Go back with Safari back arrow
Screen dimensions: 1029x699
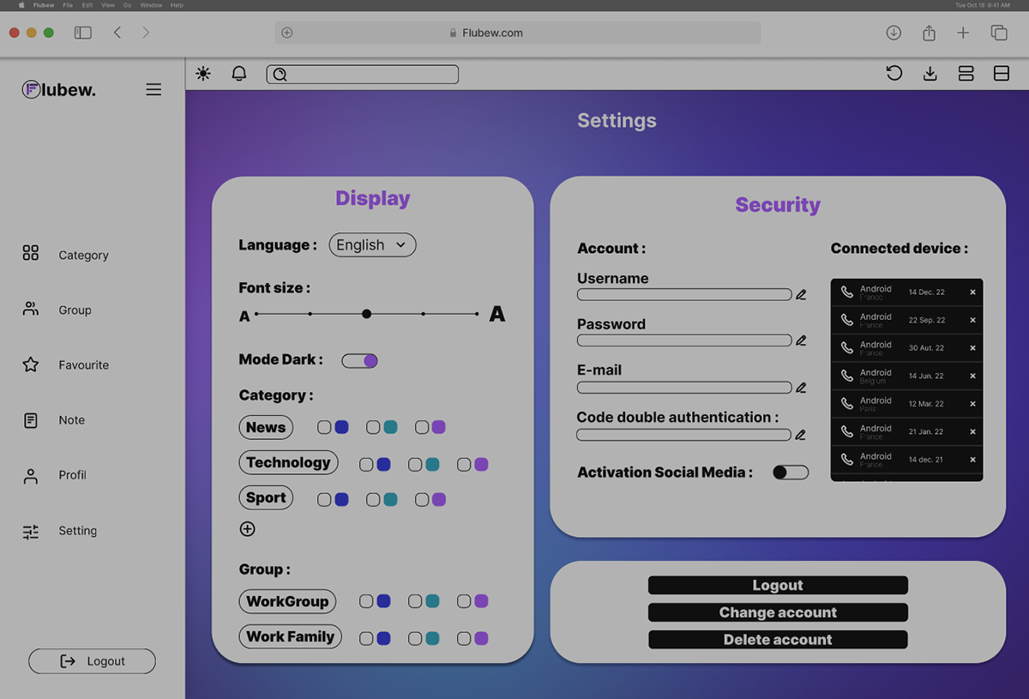coord(117,33)
